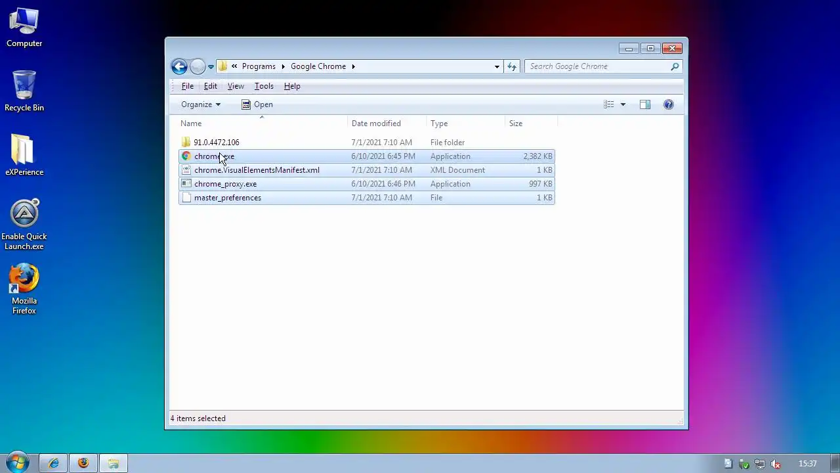840x473 pixels.
Task: Select the chrome.VisualElementsManifest.xml file name
Action: (257, 170)
